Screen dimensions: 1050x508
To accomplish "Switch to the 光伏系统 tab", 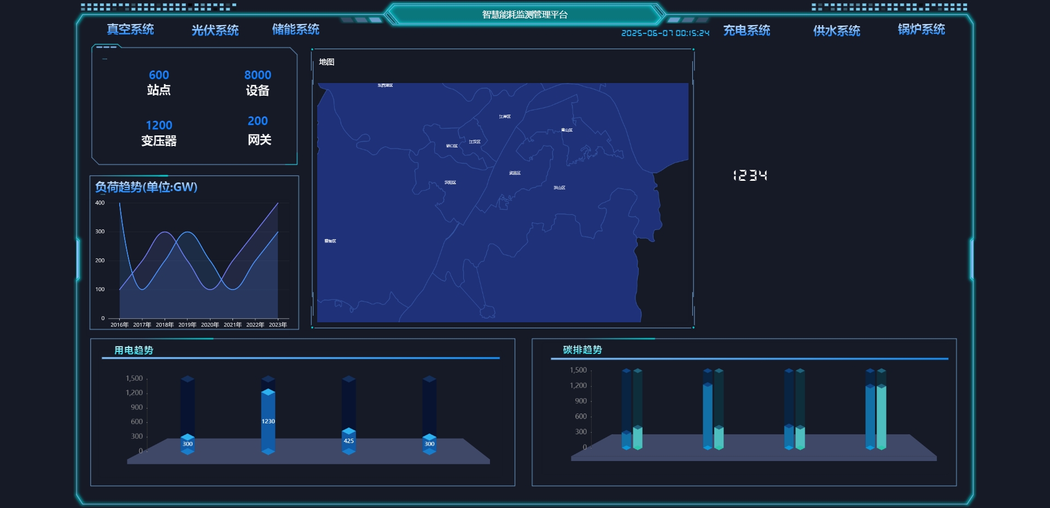I will point(215,31).
